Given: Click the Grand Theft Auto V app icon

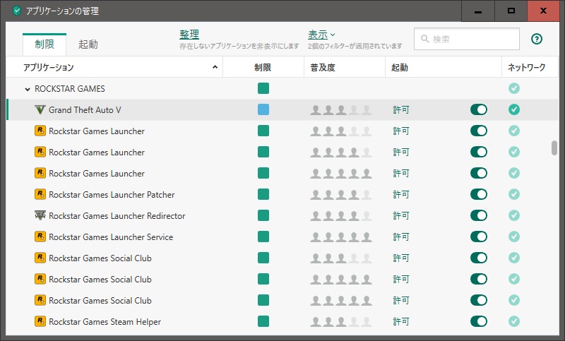Looking at the screenshot, I should [x=40, y=109].
